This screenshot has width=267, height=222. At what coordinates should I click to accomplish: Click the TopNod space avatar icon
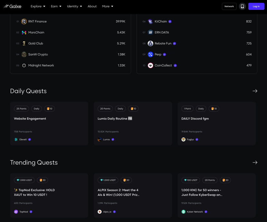pos(16,212)
